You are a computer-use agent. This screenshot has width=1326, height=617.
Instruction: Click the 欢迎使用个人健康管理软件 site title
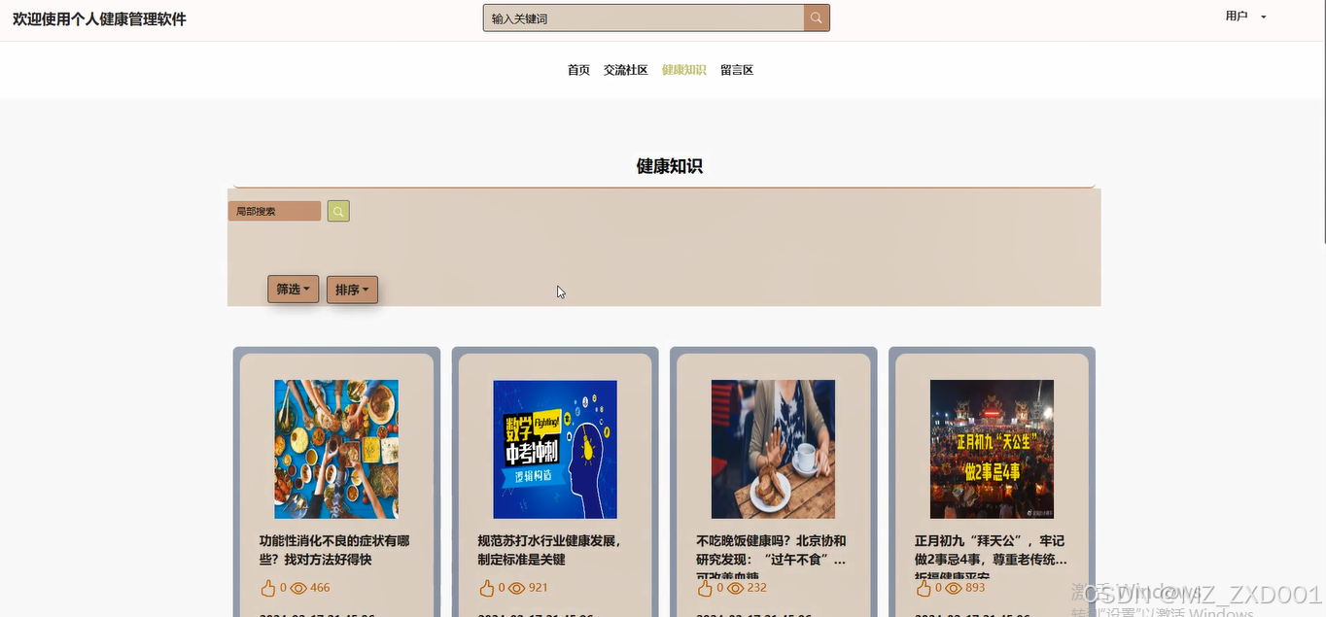pos(99,19)
